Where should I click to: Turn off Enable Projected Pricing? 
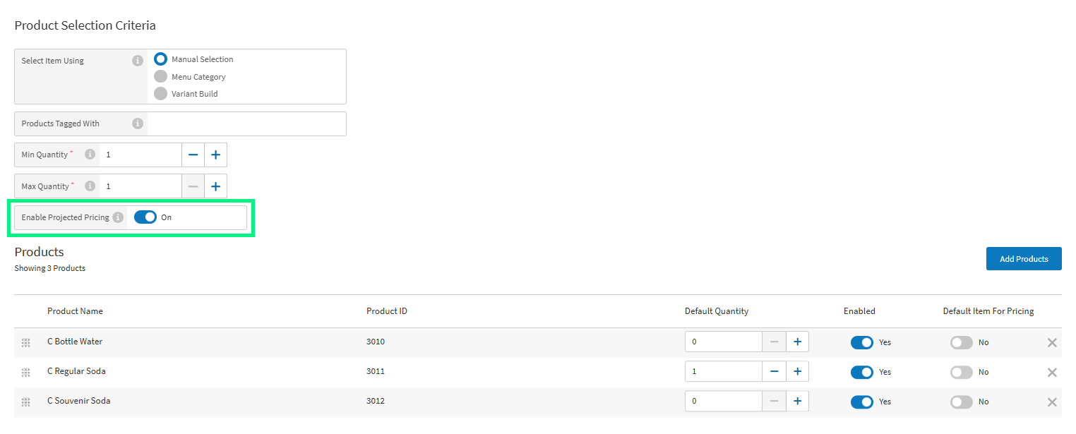145,217
